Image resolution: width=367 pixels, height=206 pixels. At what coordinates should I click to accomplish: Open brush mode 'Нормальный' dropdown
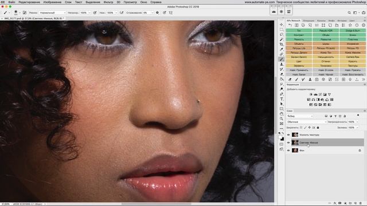tap(53, 13)
